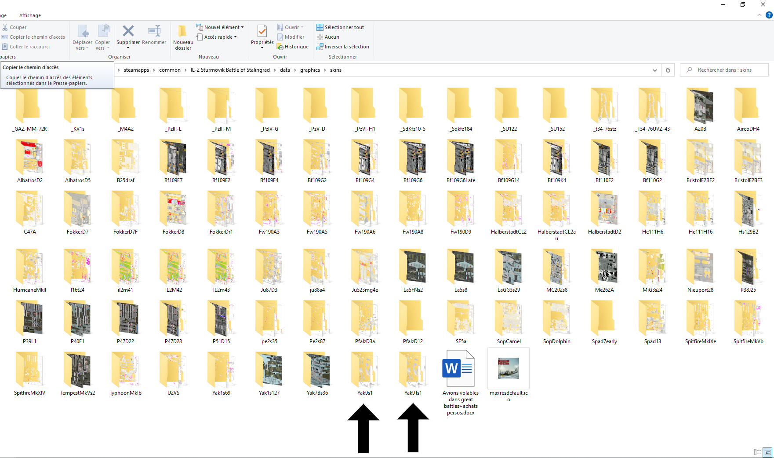The height and width of the screenshot is (458, 774).
Task: Select the Word document Avions volables
Action: click(x=461, y=383)
